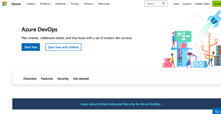Click Start free with GitHub button
The width and height of the screenshot is (221, 114).
[x=63, y=47]
